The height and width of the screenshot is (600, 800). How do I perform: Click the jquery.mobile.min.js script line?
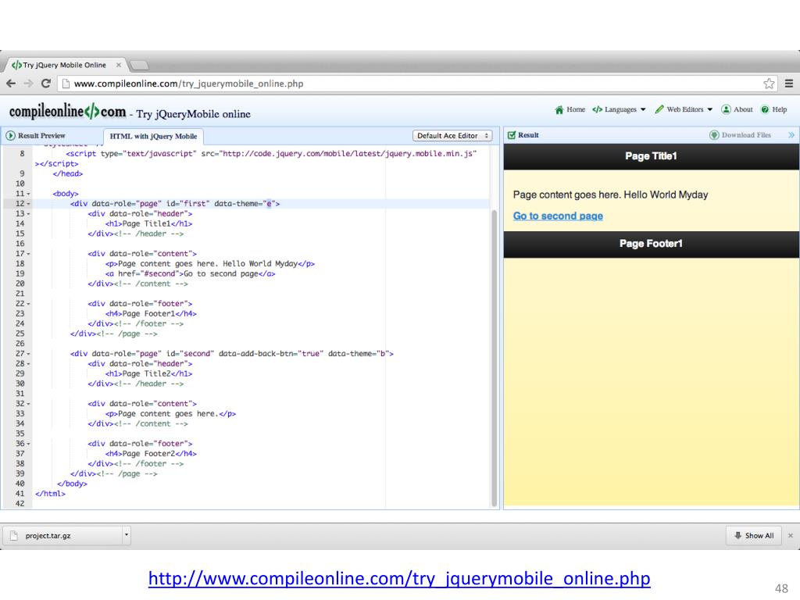click(x=271, y=154)
